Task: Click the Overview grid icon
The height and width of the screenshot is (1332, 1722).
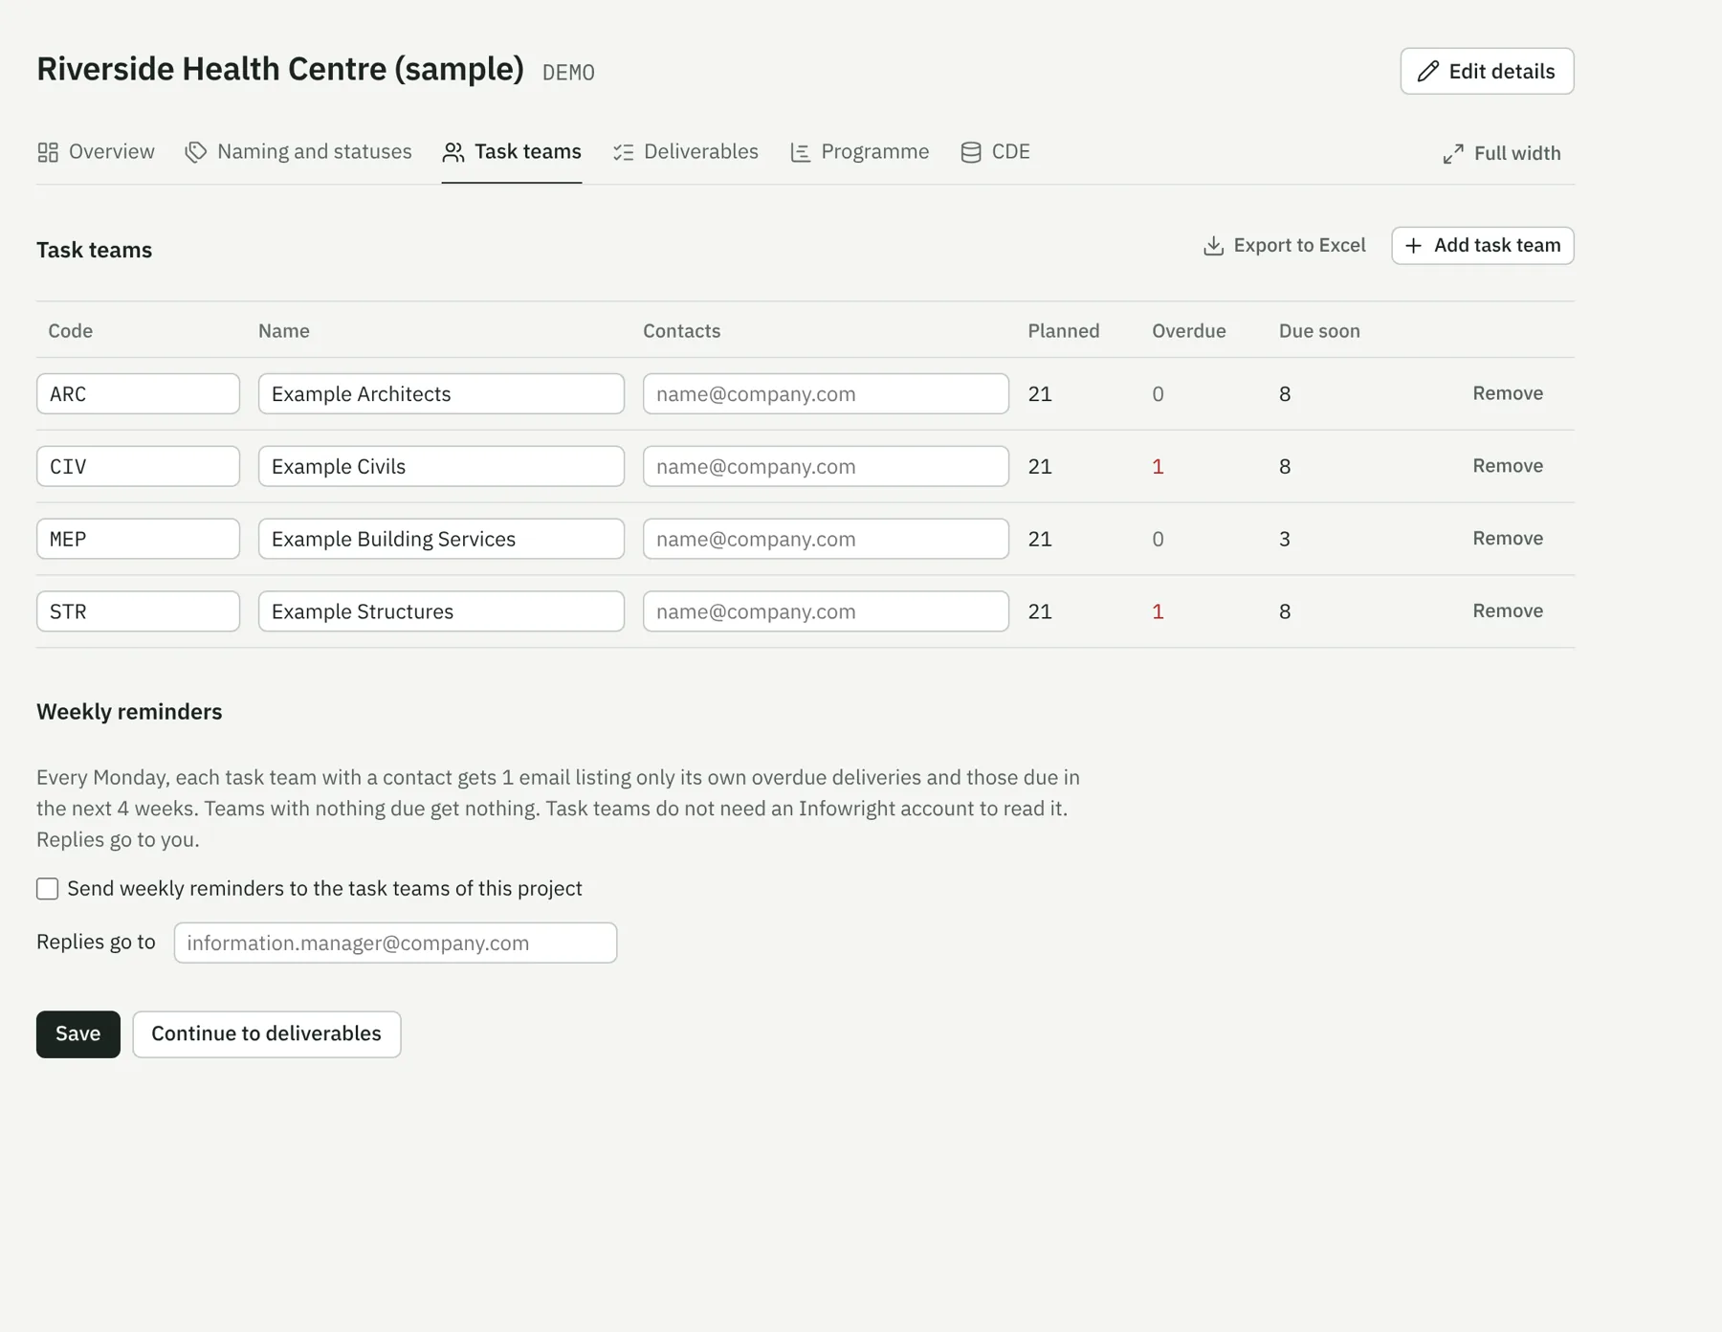Action: [48, 152]
